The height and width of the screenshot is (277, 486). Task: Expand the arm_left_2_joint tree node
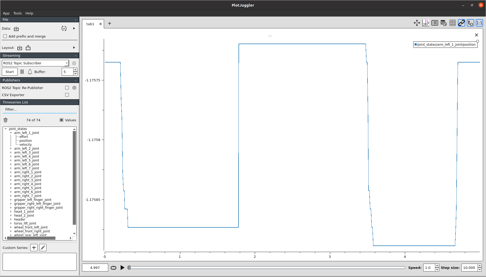11,149
